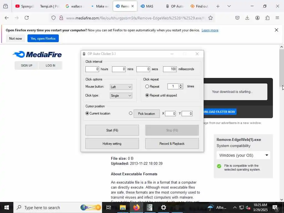The image size is (284, 213).
Task: Click the page vertical scrollbar thumb
Action: coord(282,68)
